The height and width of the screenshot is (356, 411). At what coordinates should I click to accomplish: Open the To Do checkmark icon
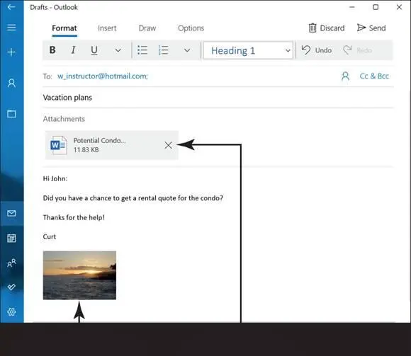(11, 287)
